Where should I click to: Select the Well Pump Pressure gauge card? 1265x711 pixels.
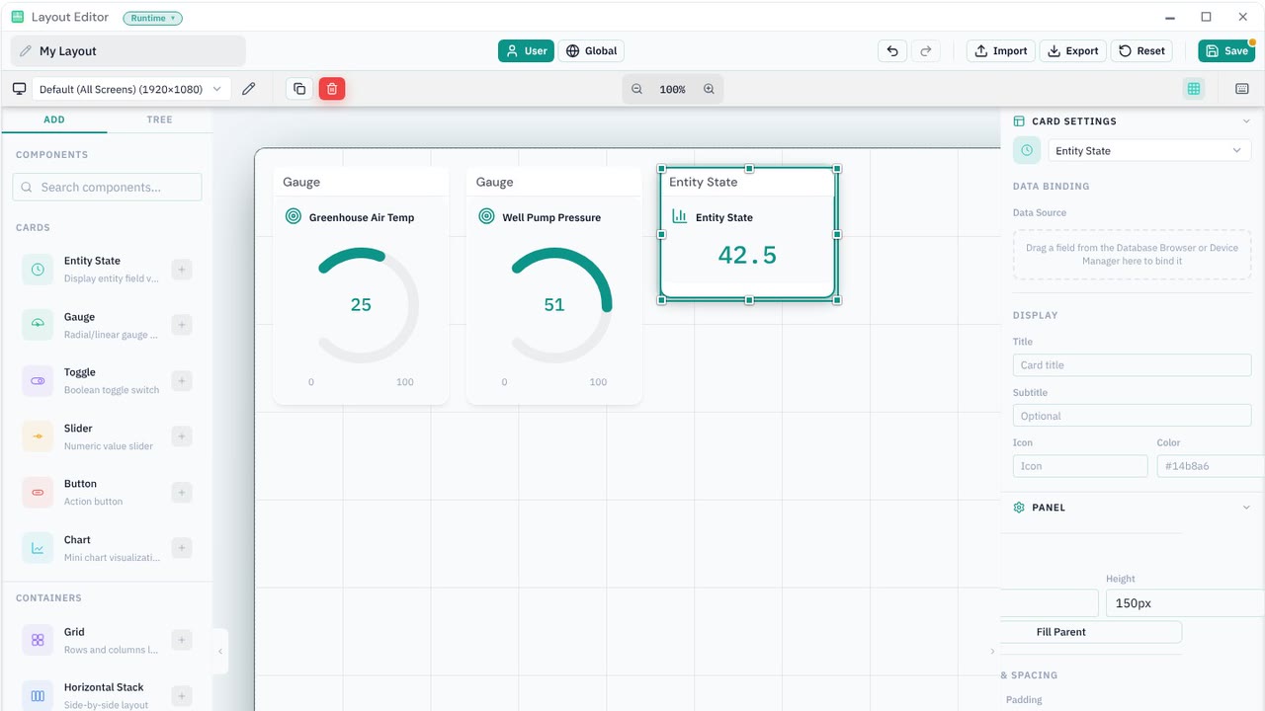coord(554,286)
